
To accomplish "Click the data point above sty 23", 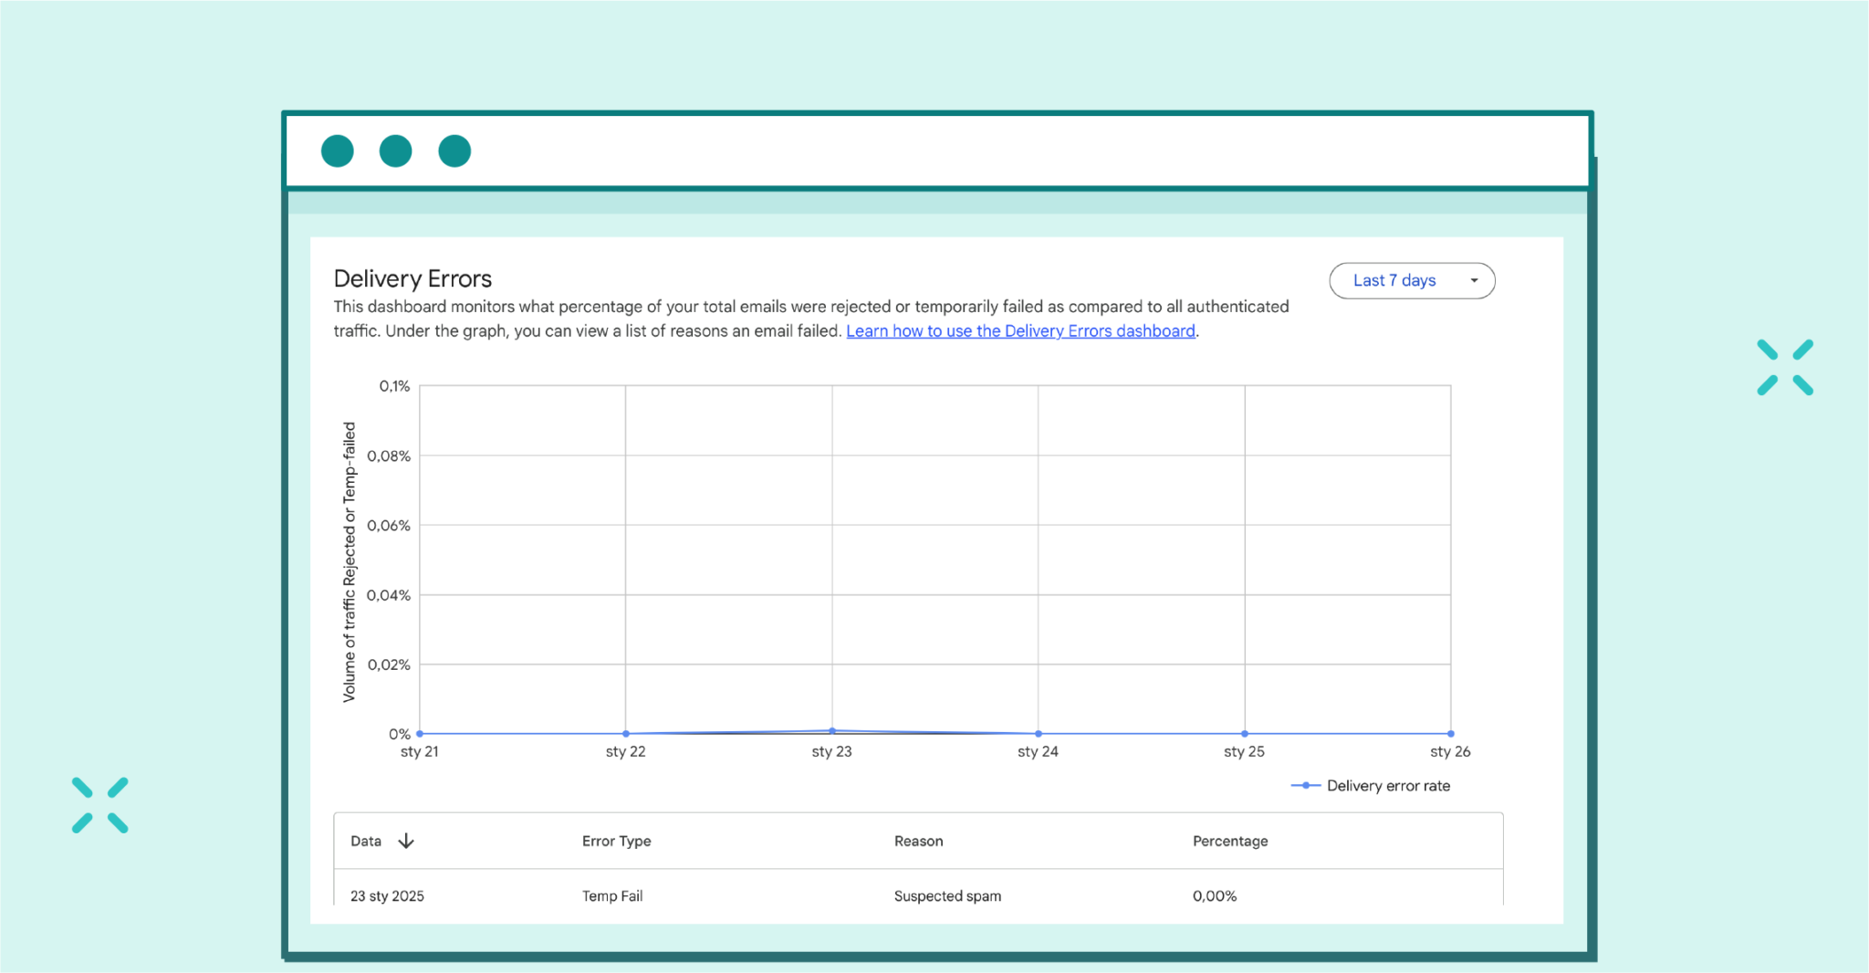I will pos(831,730).
